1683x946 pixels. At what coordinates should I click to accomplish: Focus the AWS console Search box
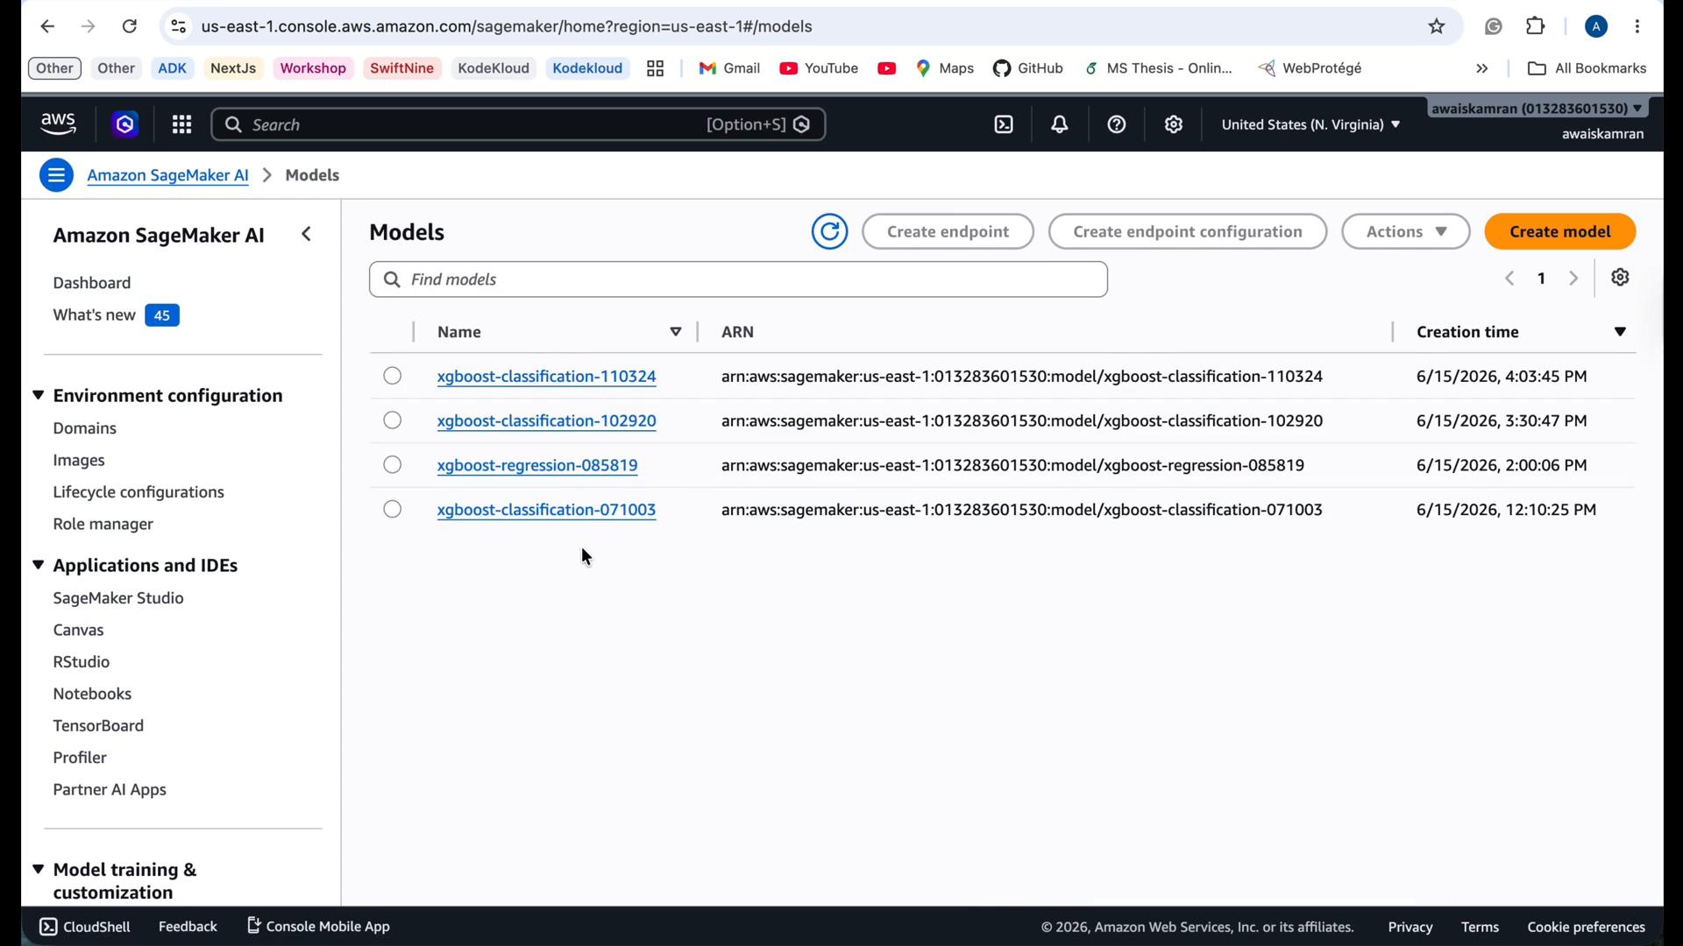[x=518, y=124]
